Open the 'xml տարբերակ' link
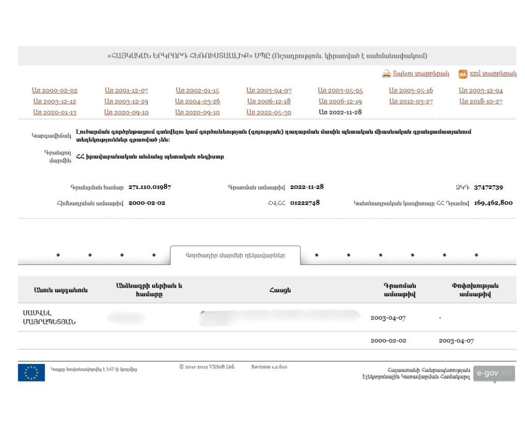This screenshot has width=525, height=443. point(492,74)
